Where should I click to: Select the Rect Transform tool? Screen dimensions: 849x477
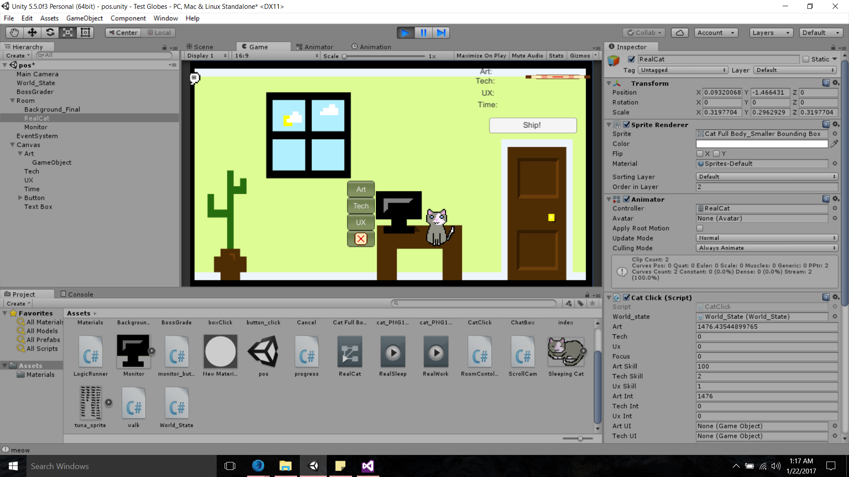(85, 32)
